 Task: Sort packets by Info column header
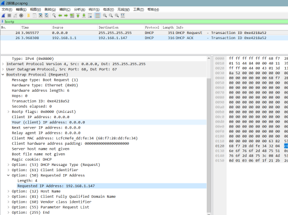(x=232, y=28)
